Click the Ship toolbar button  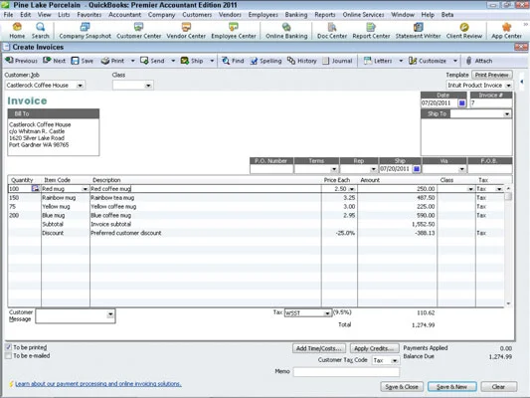coord(192,61)
